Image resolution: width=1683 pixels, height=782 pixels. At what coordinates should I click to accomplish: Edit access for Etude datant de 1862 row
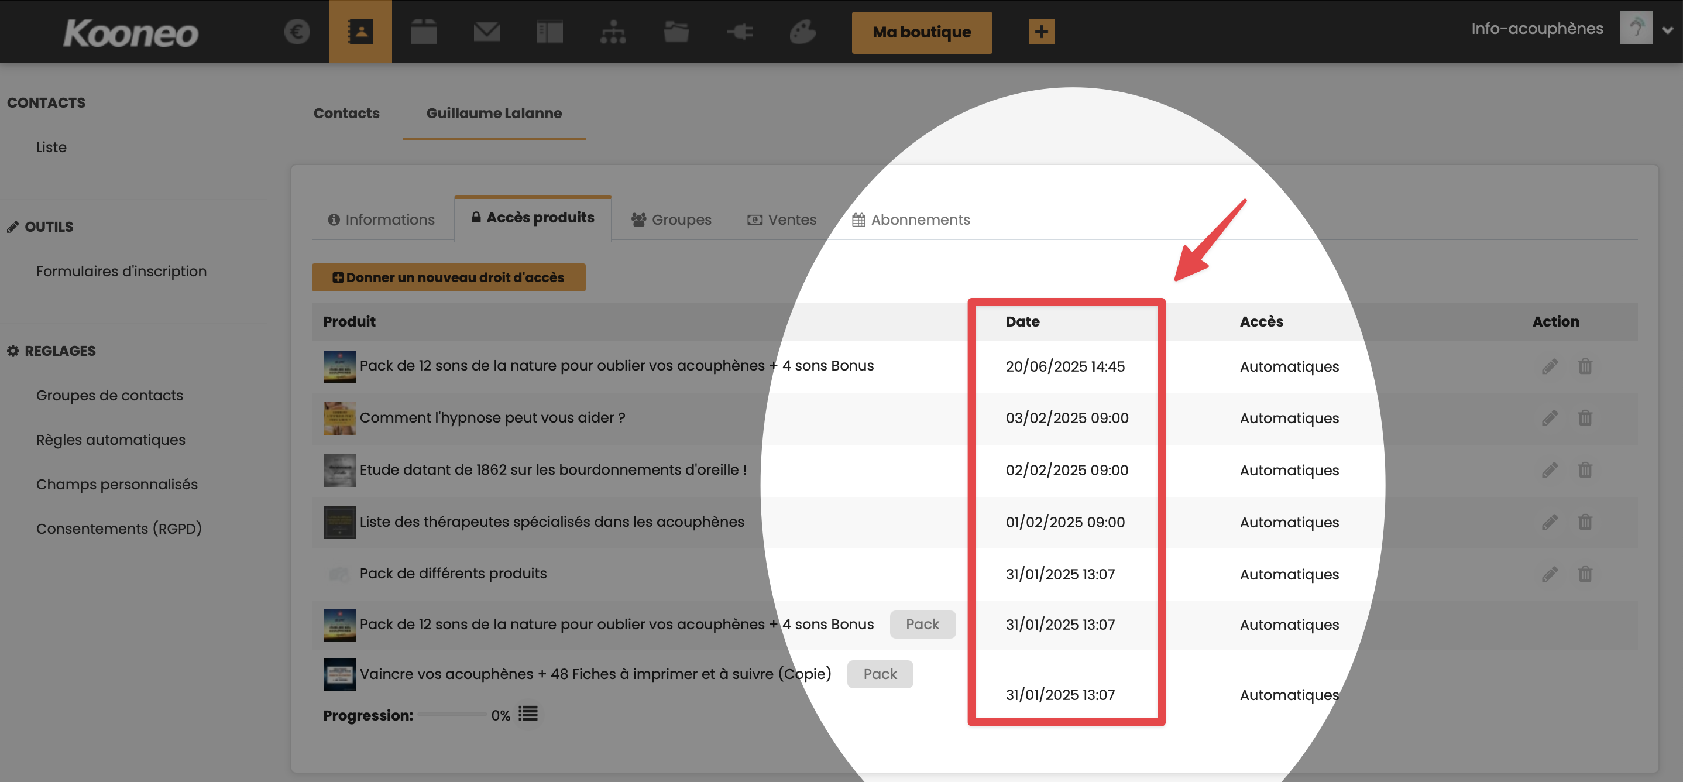(x=1550, y=471)
